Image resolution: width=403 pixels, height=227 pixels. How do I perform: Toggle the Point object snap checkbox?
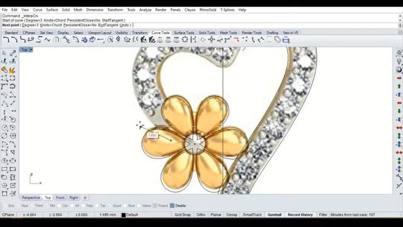click(x=32, y=206)
